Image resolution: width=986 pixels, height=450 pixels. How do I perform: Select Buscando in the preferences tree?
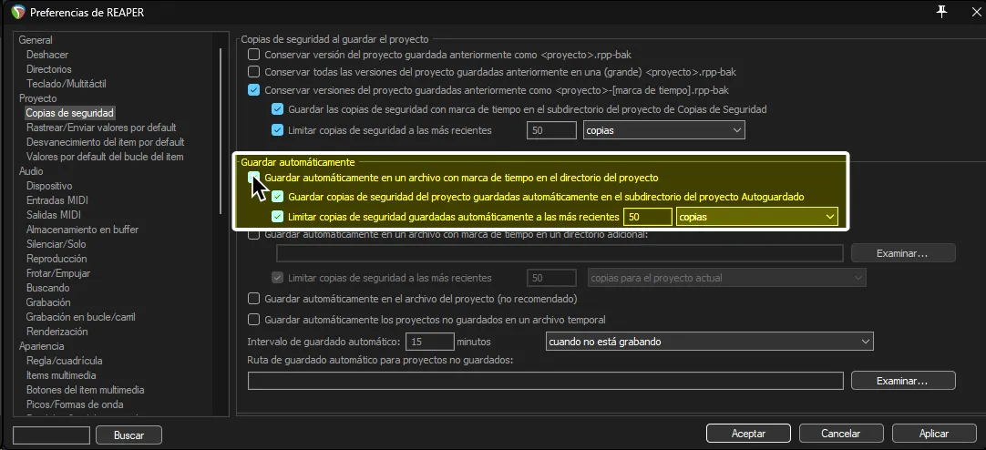point(47,288)
